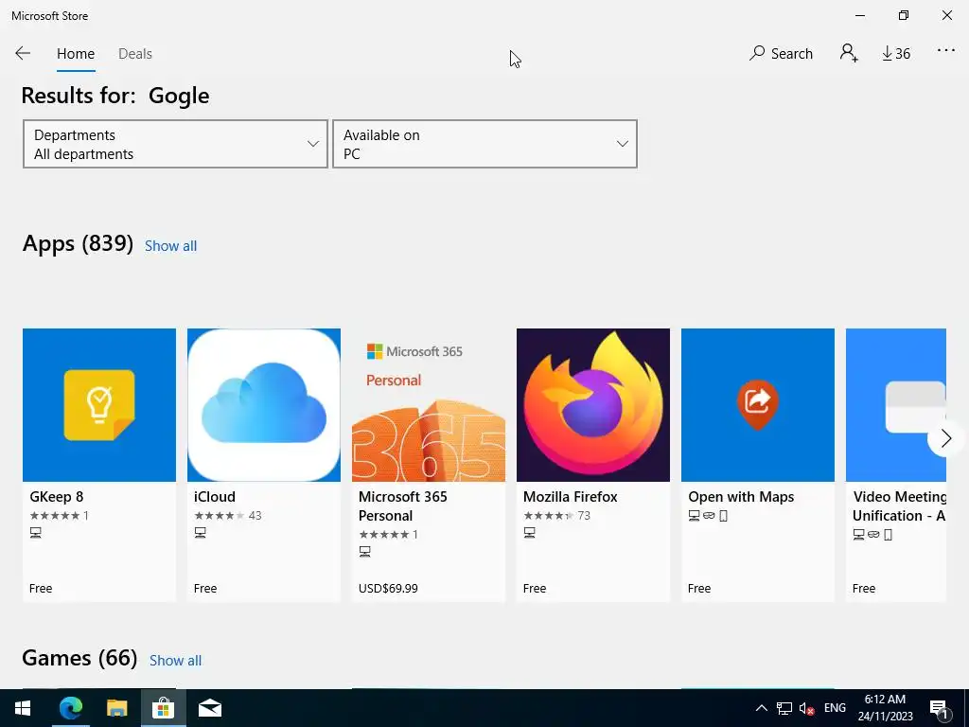The width and height of the screenshot is (969, 727).
Task: Open the Search magnifier in Store
Action: click(781, 54)
